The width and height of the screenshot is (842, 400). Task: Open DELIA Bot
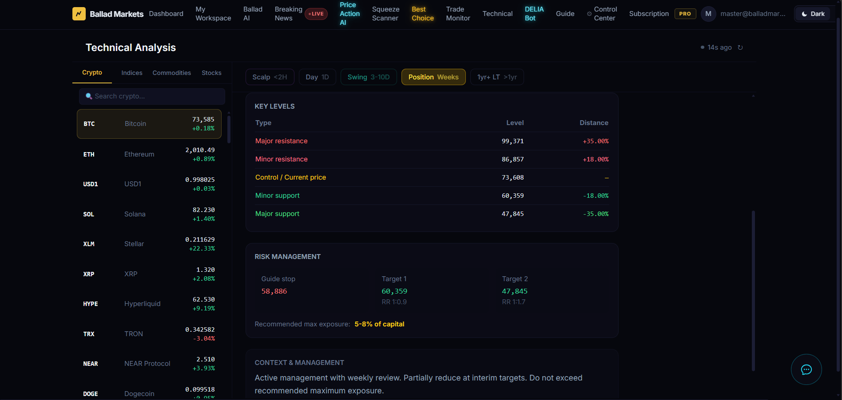534,14
